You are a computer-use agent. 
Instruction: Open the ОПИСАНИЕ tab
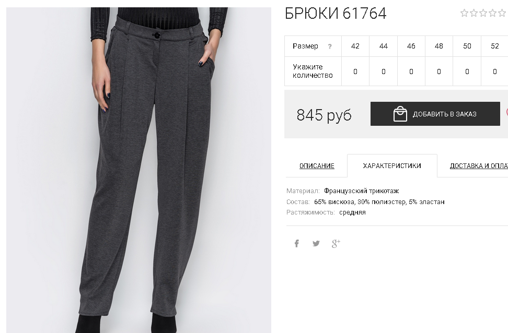coord(317,165)
